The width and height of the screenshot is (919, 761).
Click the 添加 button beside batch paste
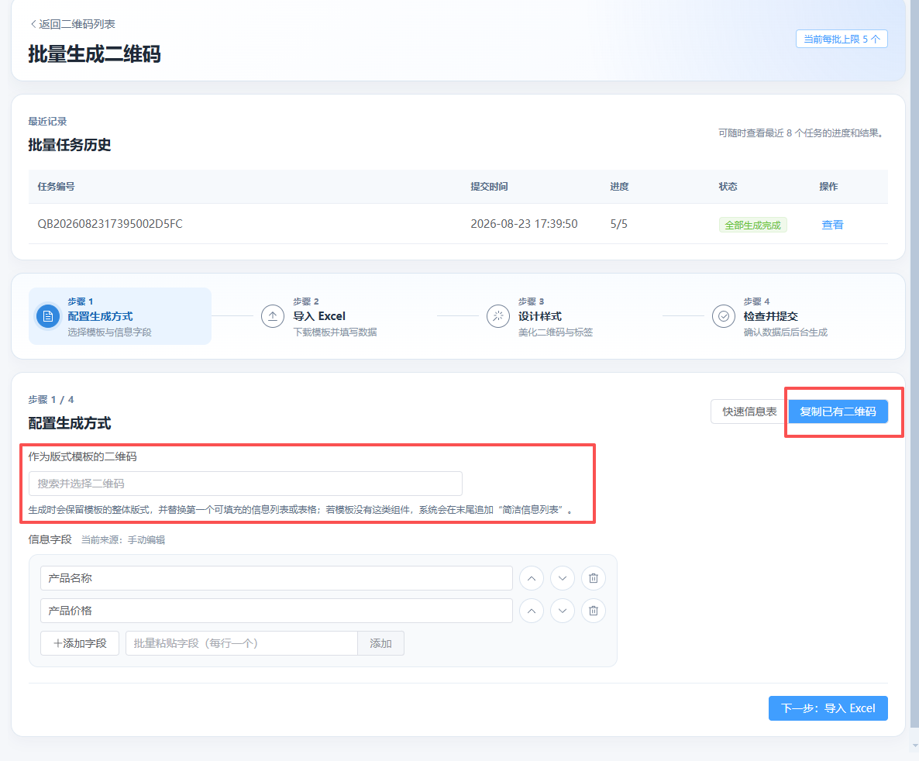pyautogui.click(x=380, y=643)
